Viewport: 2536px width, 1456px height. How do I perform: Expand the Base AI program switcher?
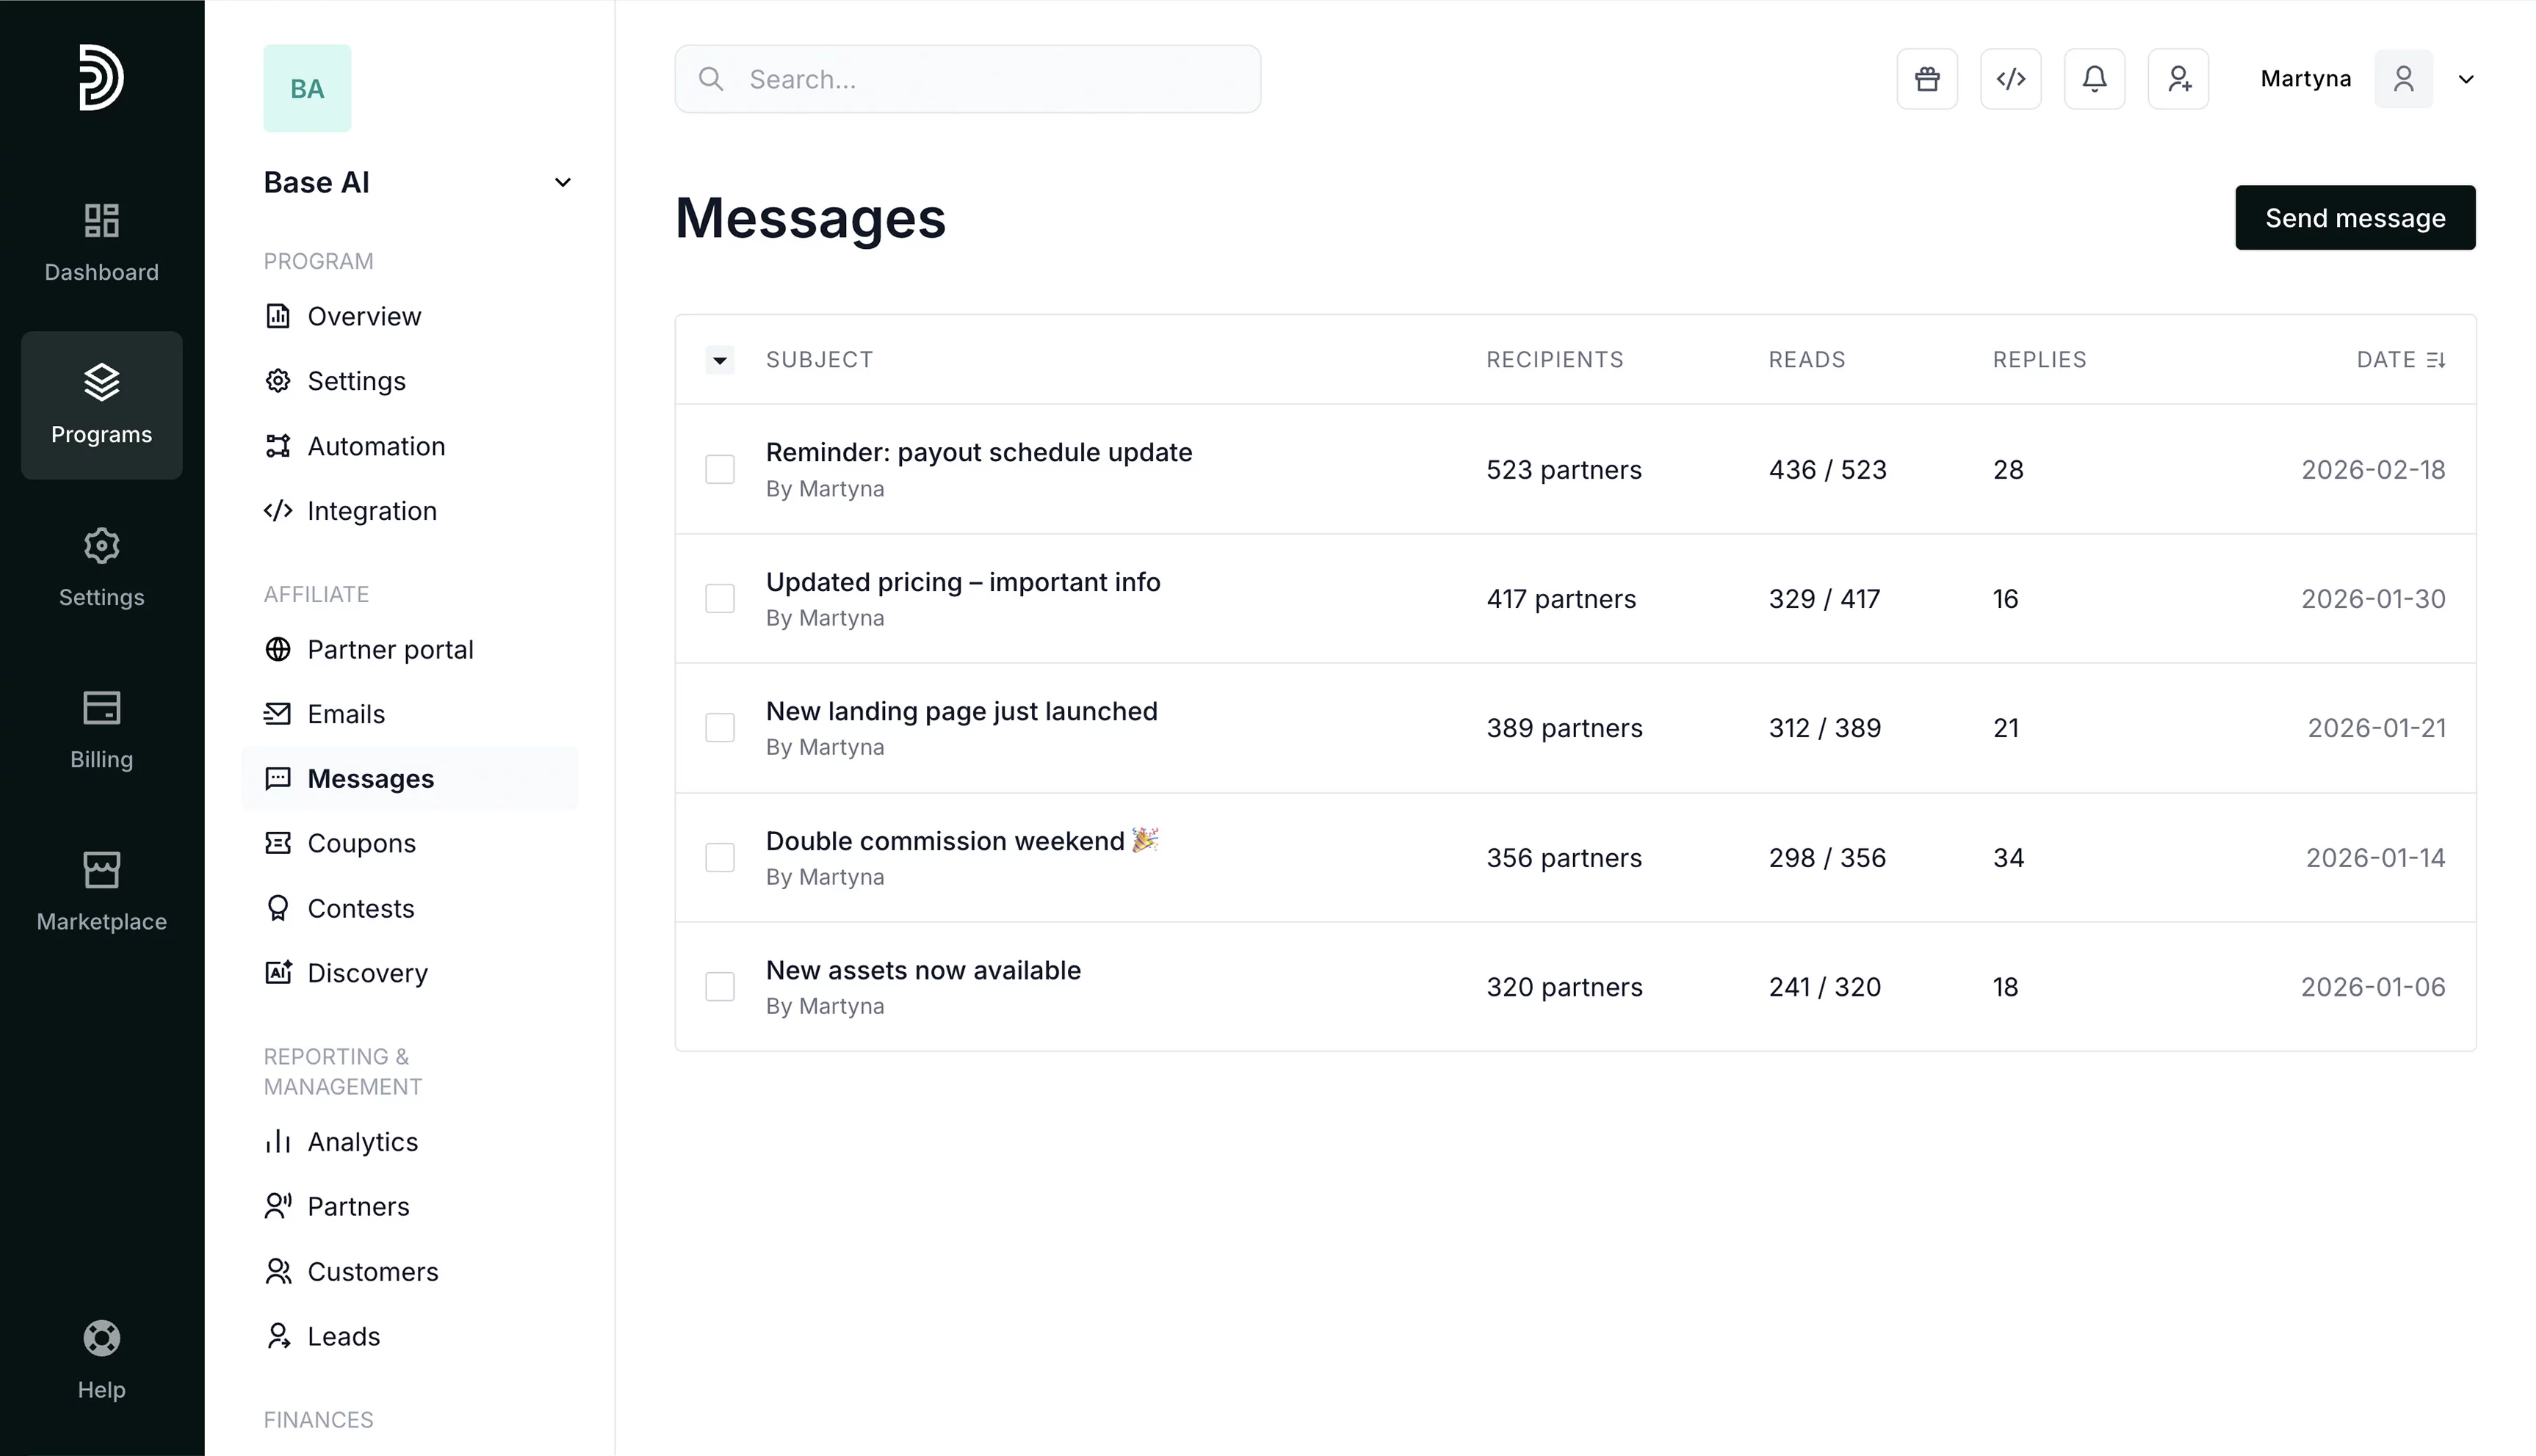point(562,182)
